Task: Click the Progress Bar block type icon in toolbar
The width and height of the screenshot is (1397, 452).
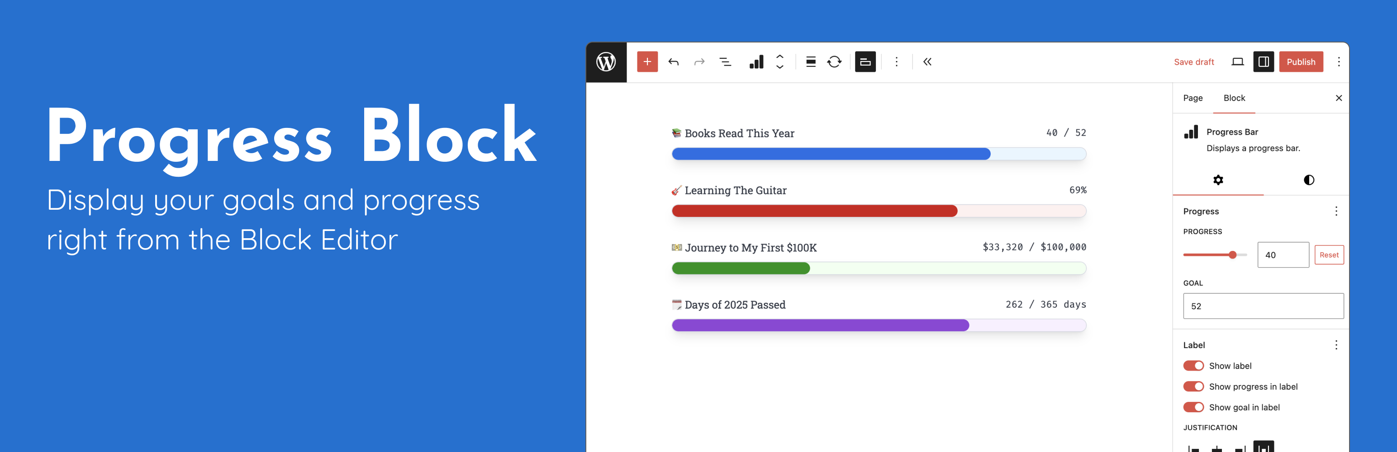Action: pyautogui.click(x=756, y=62)
